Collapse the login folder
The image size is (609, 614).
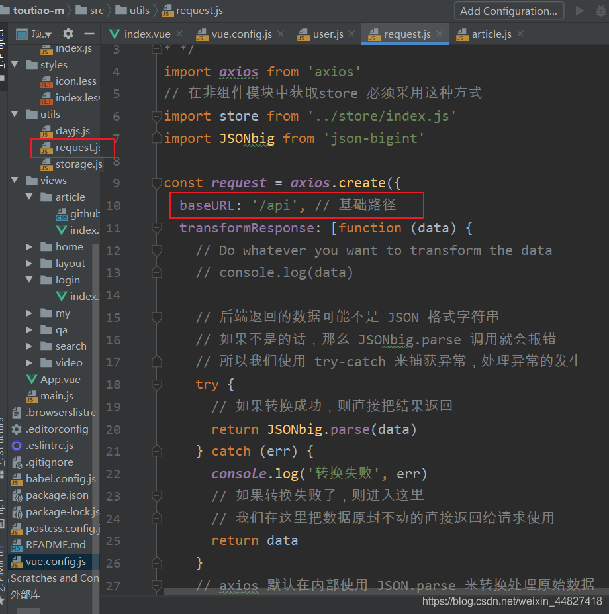coord(29,280)
